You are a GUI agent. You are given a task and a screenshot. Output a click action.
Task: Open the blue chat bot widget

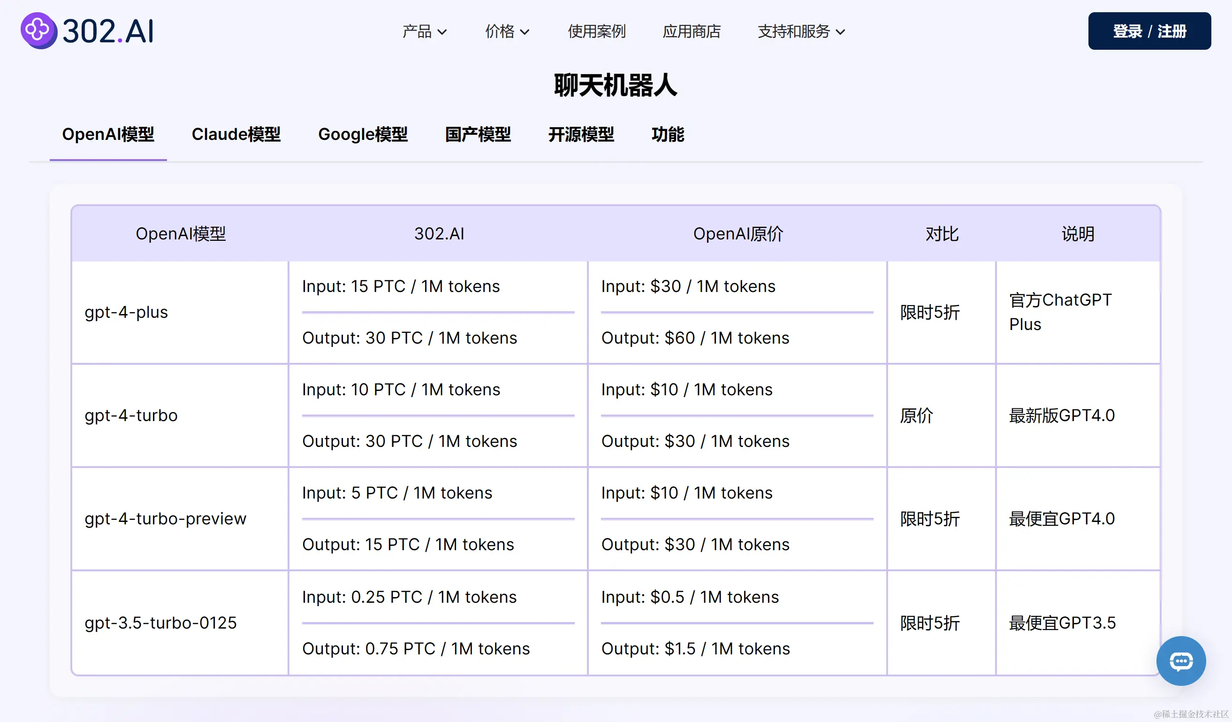1181,661
